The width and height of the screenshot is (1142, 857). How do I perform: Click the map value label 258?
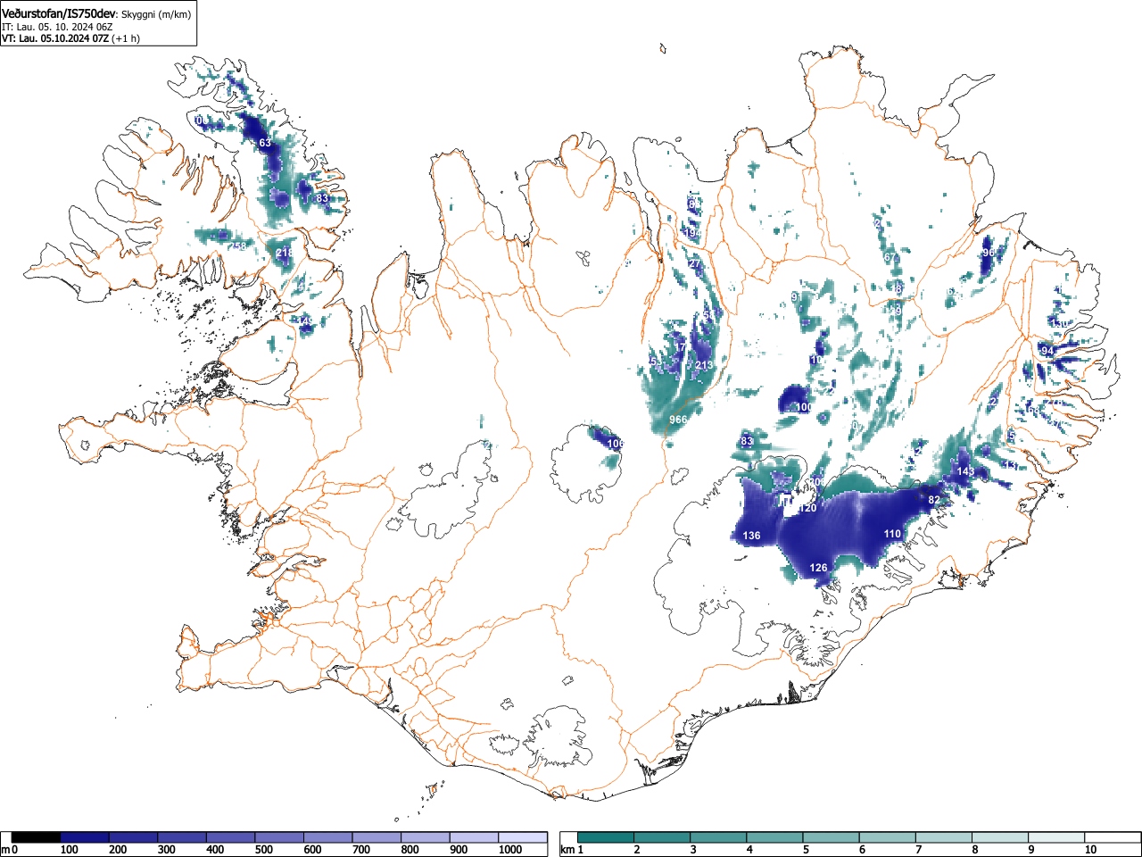point(237,246)
